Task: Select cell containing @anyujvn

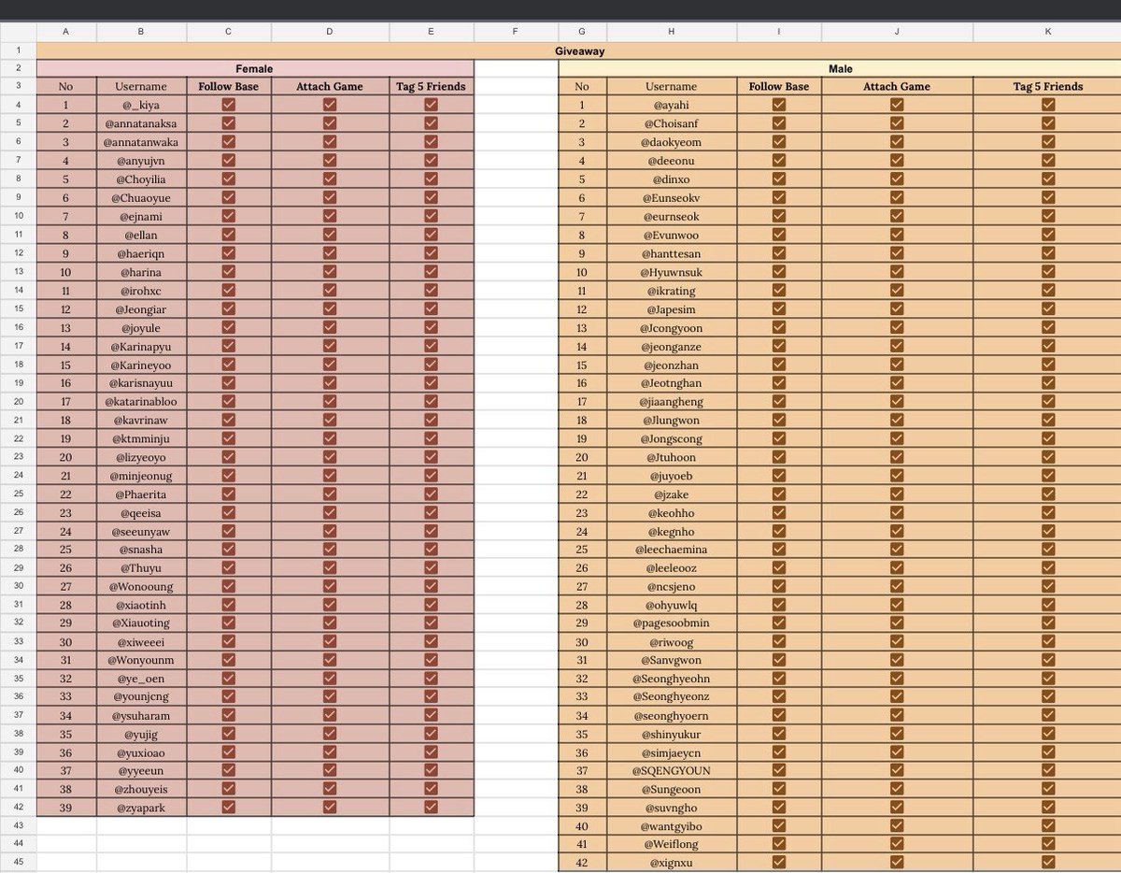Action: tap(141, 161)
